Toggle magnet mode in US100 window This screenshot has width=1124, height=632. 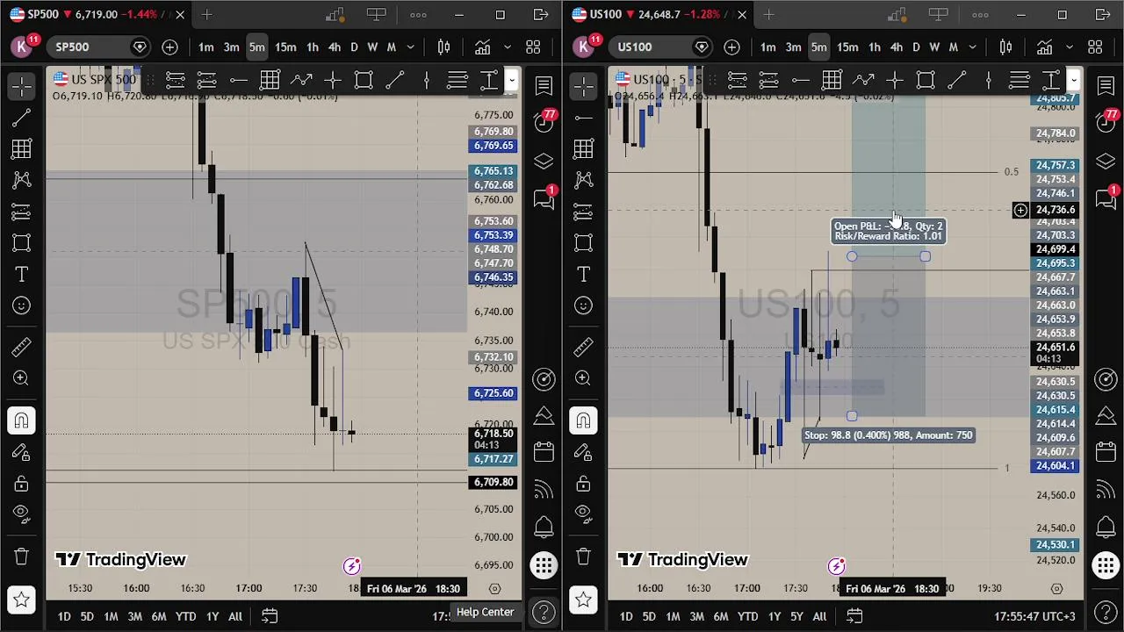point(584,421)
